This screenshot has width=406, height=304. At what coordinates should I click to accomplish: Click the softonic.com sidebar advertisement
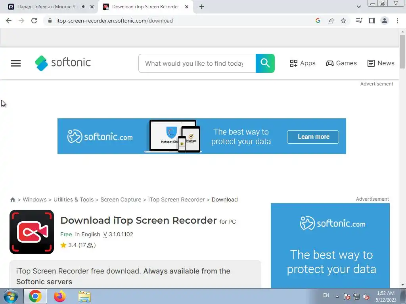coord(330,245)
